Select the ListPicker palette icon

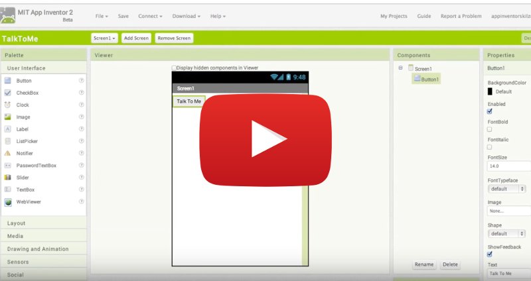(7, 141)
